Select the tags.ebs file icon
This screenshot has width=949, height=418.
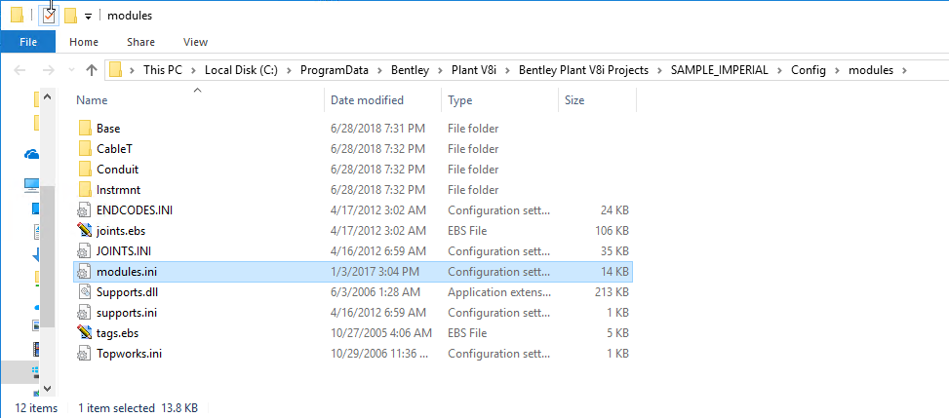85,332
